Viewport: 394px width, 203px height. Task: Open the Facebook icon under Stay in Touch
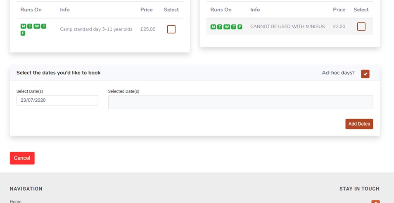(x=375, y=202)
